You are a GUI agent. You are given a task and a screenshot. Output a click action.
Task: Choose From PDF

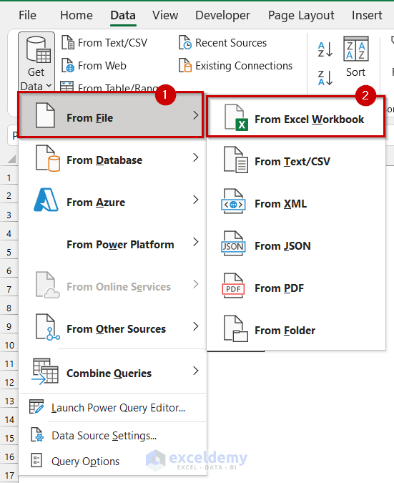point(296,288)
